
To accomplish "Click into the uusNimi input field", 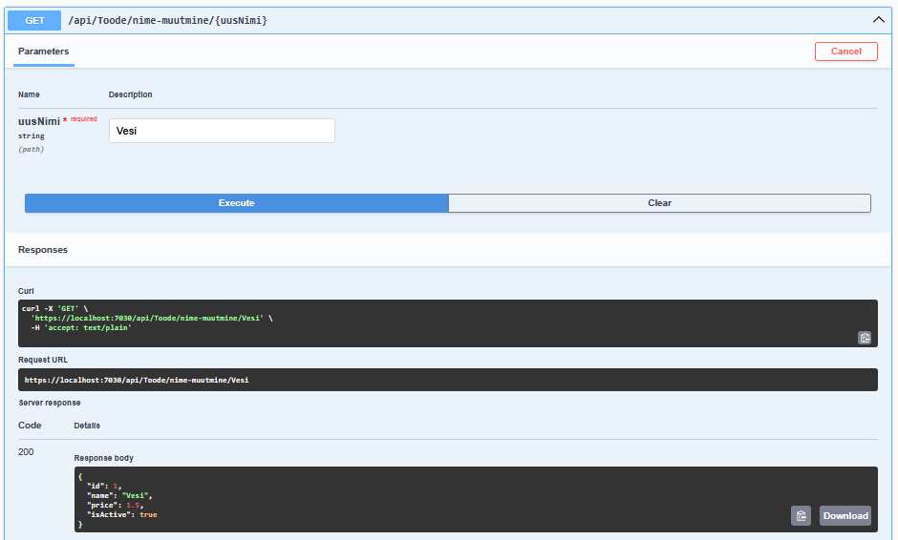I will 222,131.
